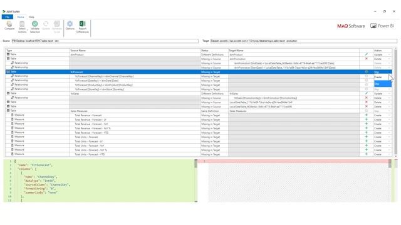The width and height of the screenshot is (401, 225).
Task: Click the Target Name column header
Action: 294,51
